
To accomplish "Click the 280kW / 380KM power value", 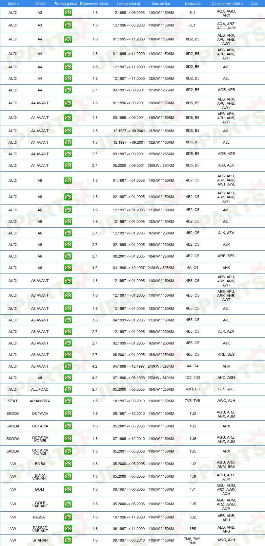I will (161, 165).
